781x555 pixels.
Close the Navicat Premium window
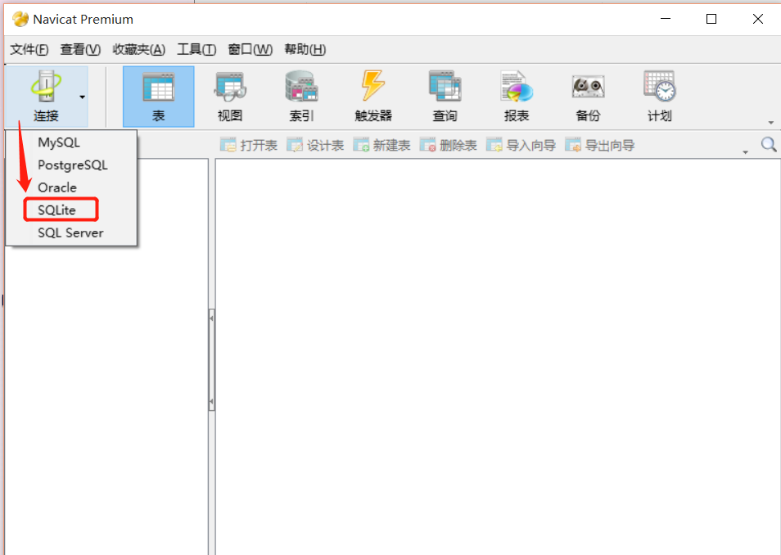pos(757,19)
